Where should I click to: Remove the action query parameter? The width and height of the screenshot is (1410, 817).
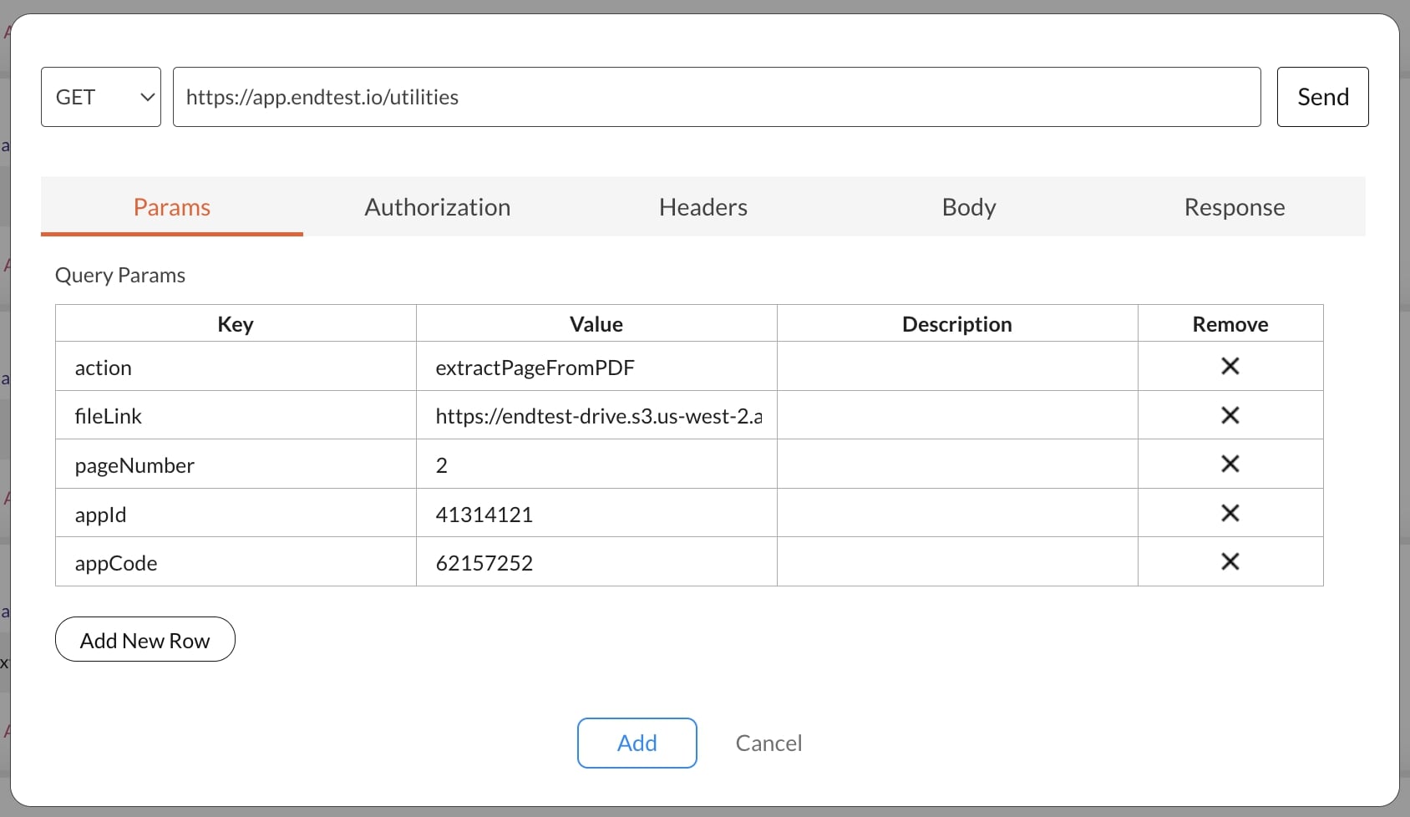pyautogui.click(x=1230, y=366)
